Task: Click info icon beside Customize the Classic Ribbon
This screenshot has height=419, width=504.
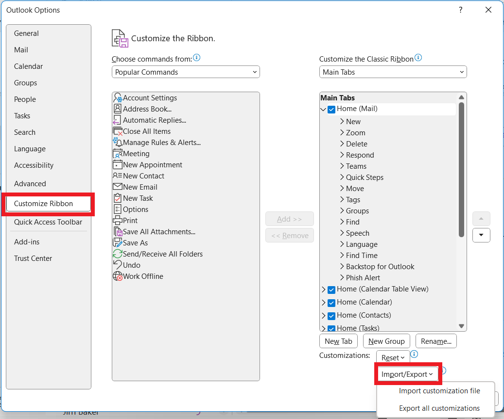Action: point(418,58)
